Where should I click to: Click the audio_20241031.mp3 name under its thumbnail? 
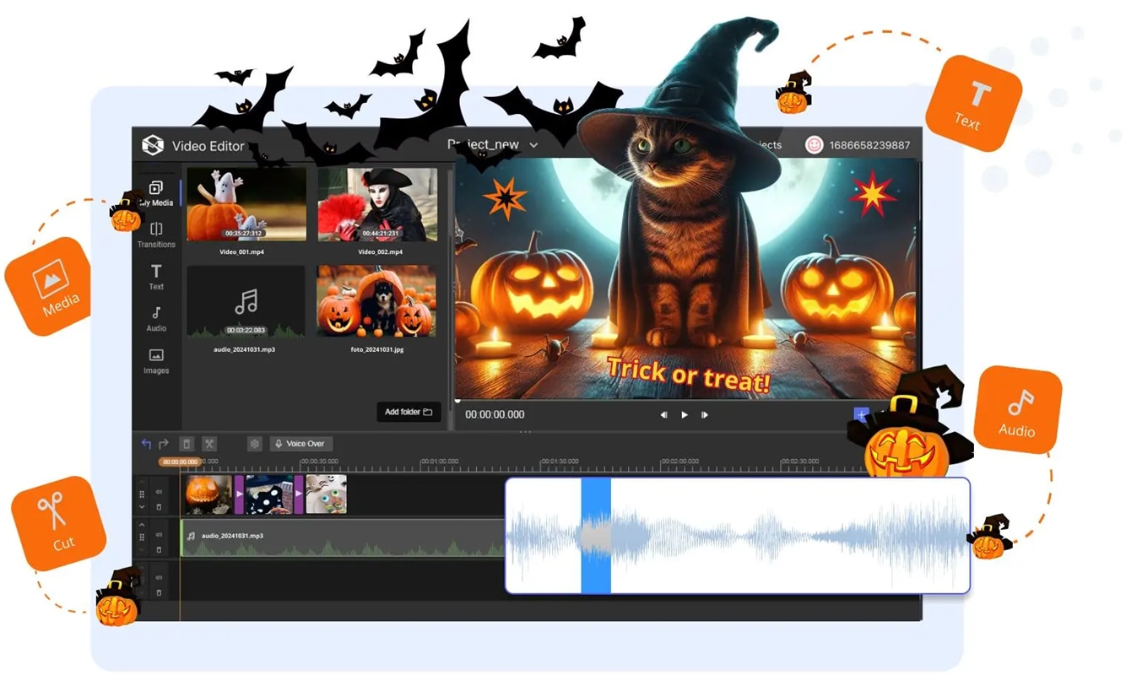(245, 348)
